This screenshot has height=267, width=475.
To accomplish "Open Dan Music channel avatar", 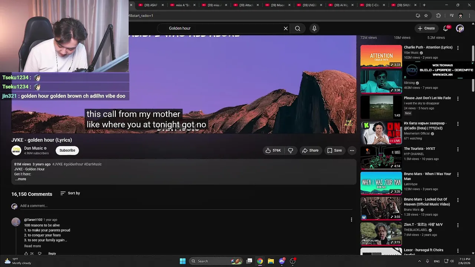I will (x=16, y=150).
